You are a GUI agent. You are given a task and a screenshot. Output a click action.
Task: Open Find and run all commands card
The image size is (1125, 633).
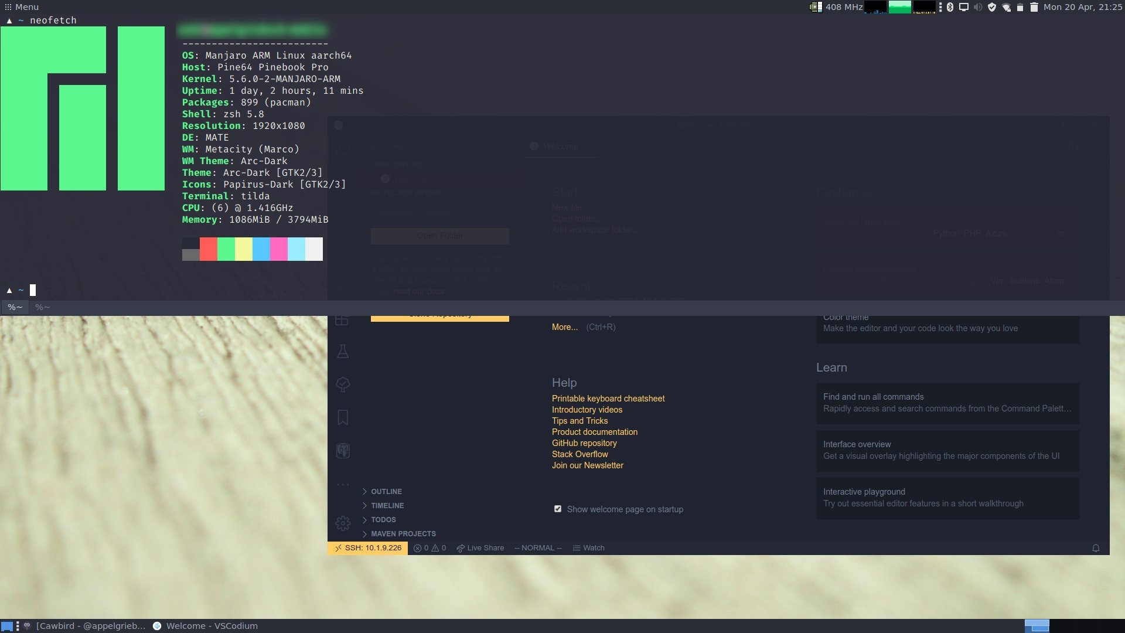point(948,403)
